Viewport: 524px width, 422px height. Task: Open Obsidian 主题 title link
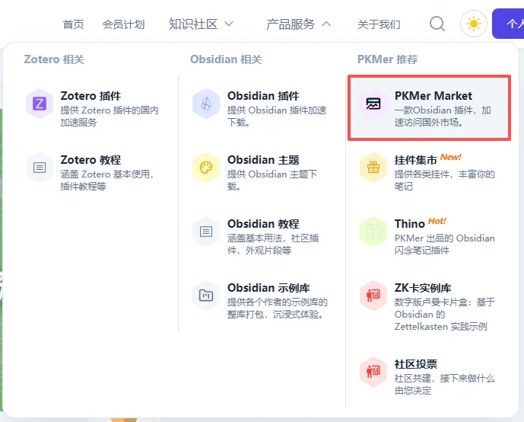click(263, 160)
